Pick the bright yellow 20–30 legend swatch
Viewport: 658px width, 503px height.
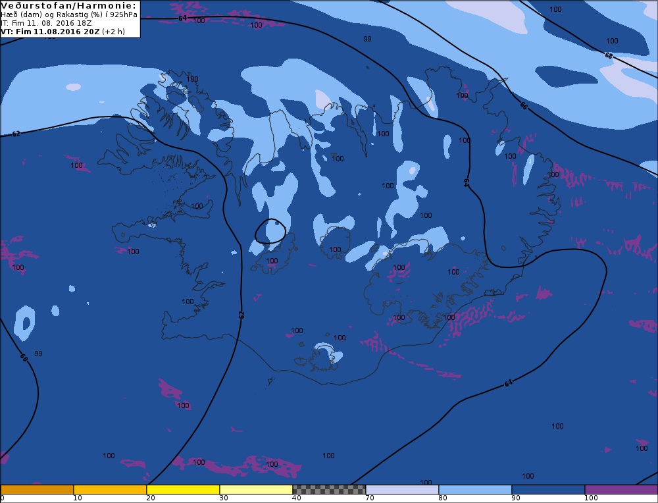pos(183,490)
